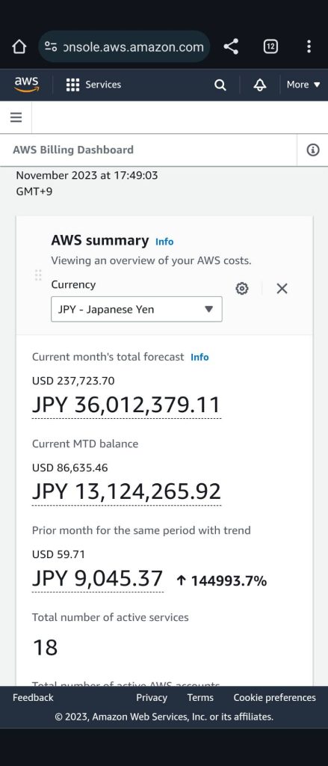Open the hamburger side navigation
The height and width of the screenshot is (766, 328).
click(x=16, y=117)
